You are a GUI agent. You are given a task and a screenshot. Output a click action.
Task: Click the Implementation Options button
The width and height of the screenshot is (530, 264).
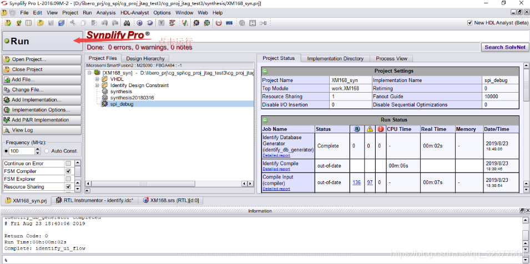tap(42, 110)
